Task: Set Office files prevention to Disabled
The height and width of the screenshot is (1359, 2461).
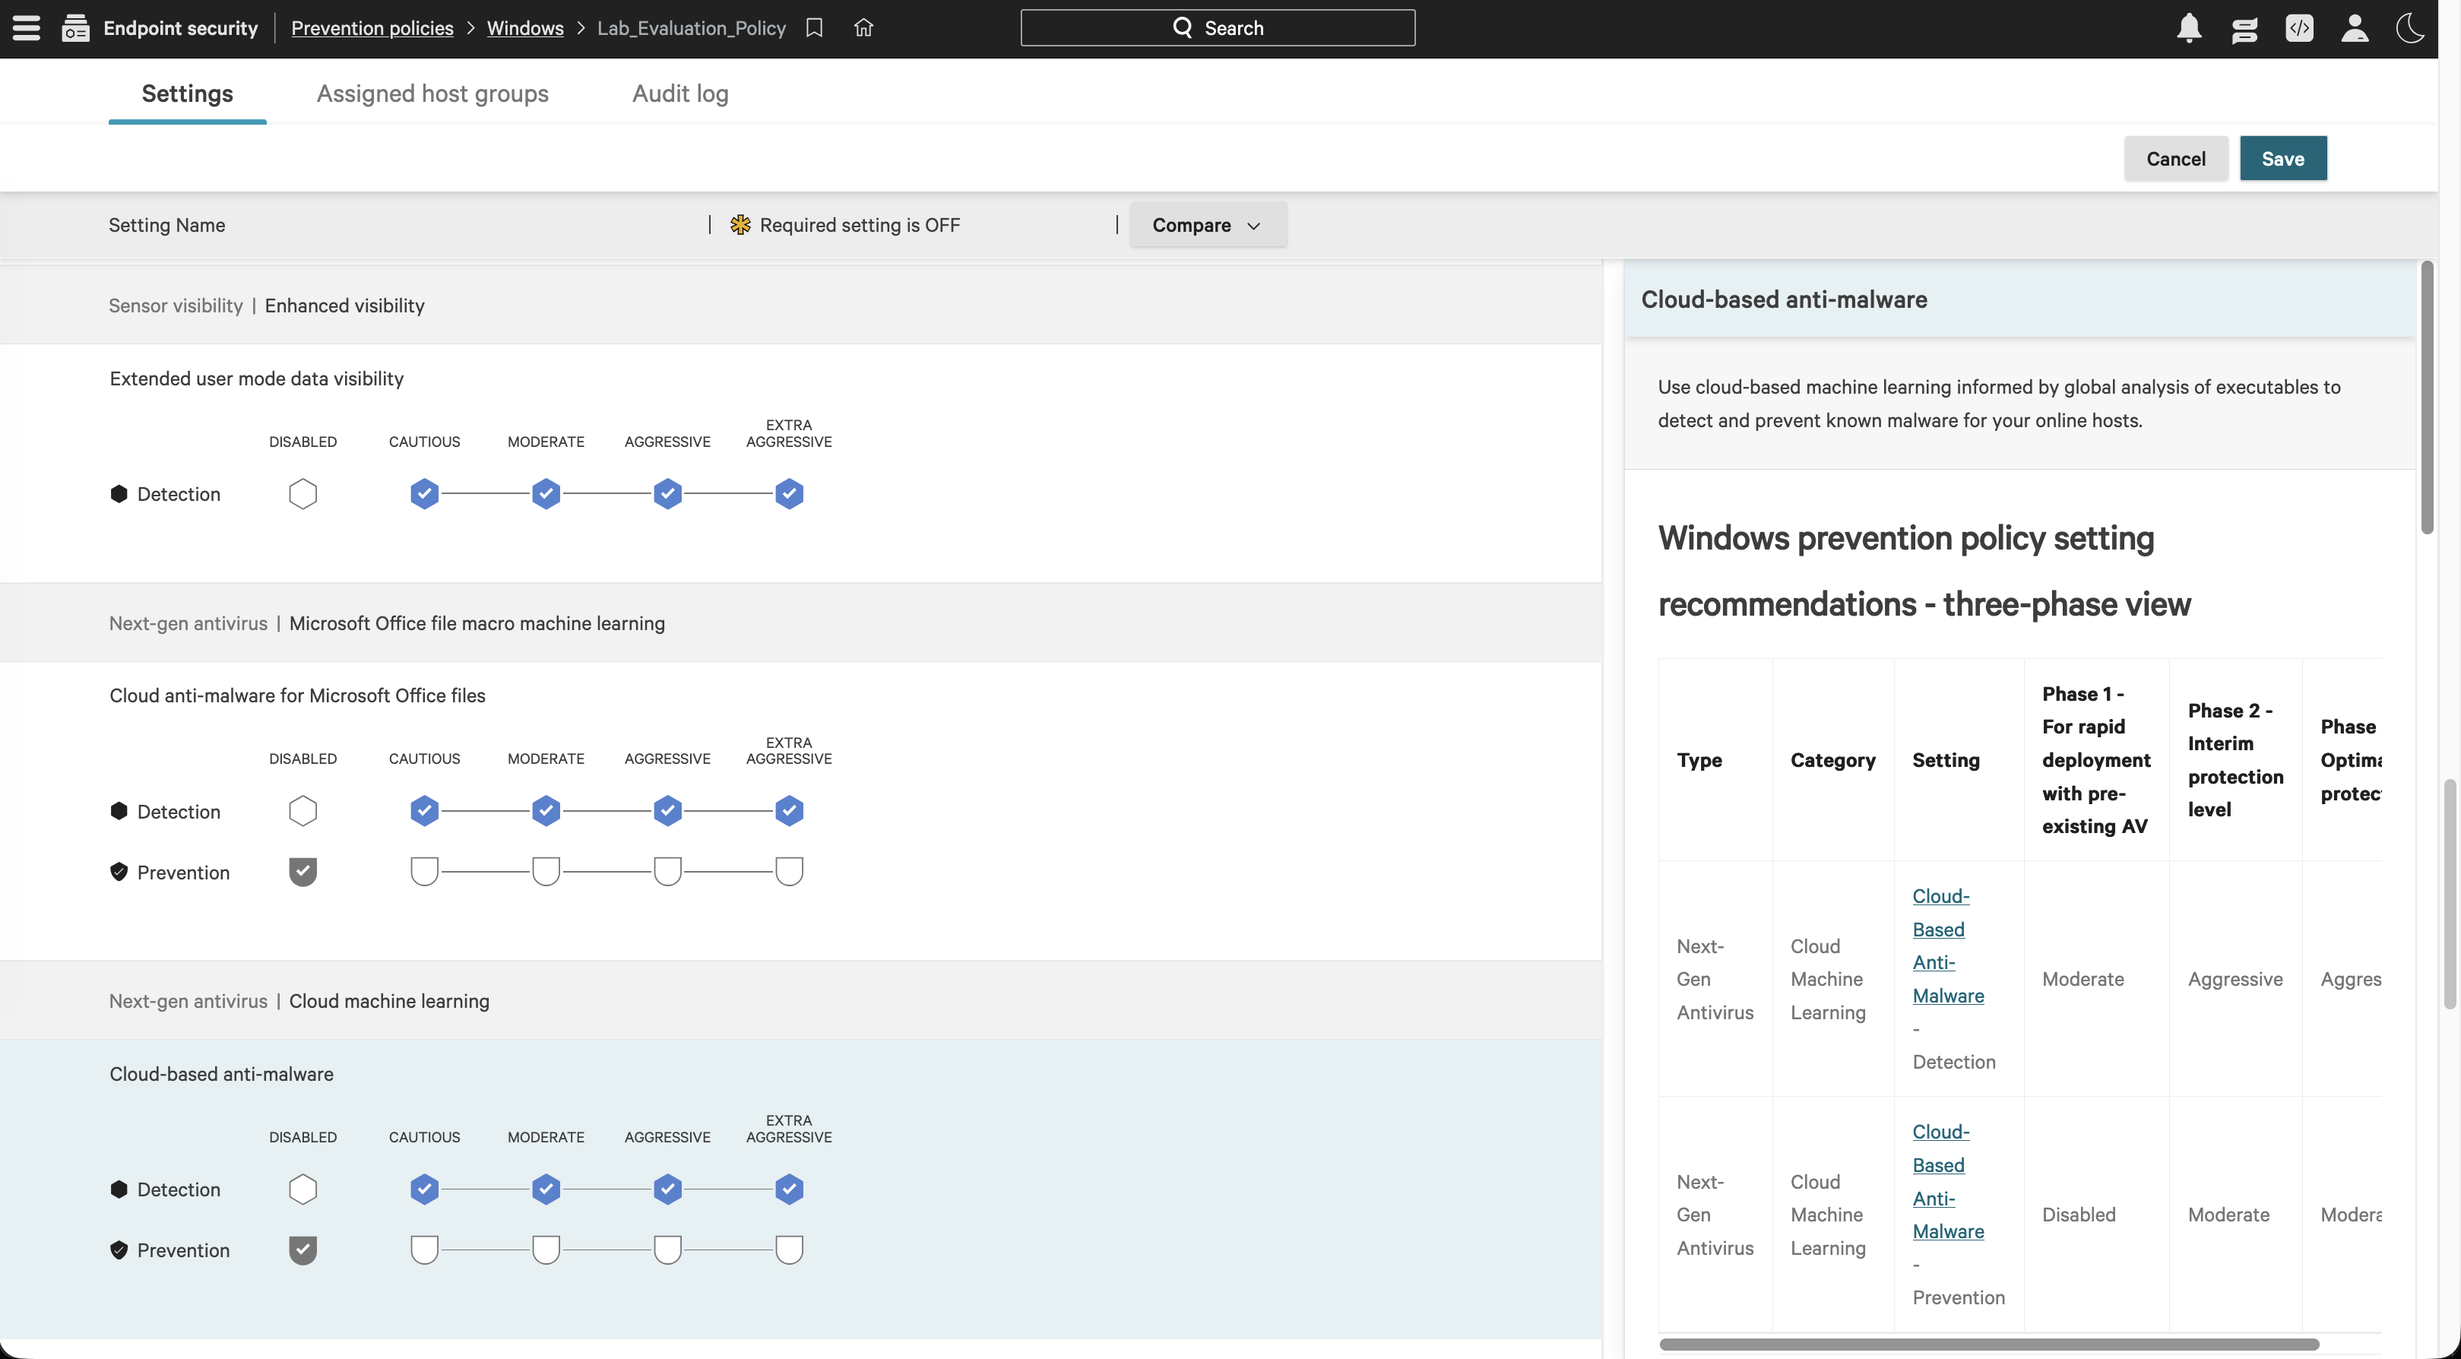Action: [302, 872]
